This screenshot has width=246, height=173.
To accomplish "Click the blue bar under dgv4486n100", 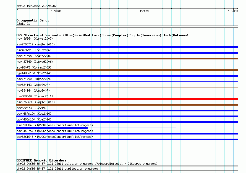I will 127,76.
